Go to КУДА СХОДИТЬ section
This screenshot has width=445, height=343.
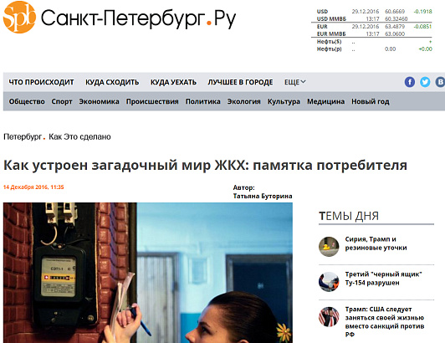tap(112, 82)
